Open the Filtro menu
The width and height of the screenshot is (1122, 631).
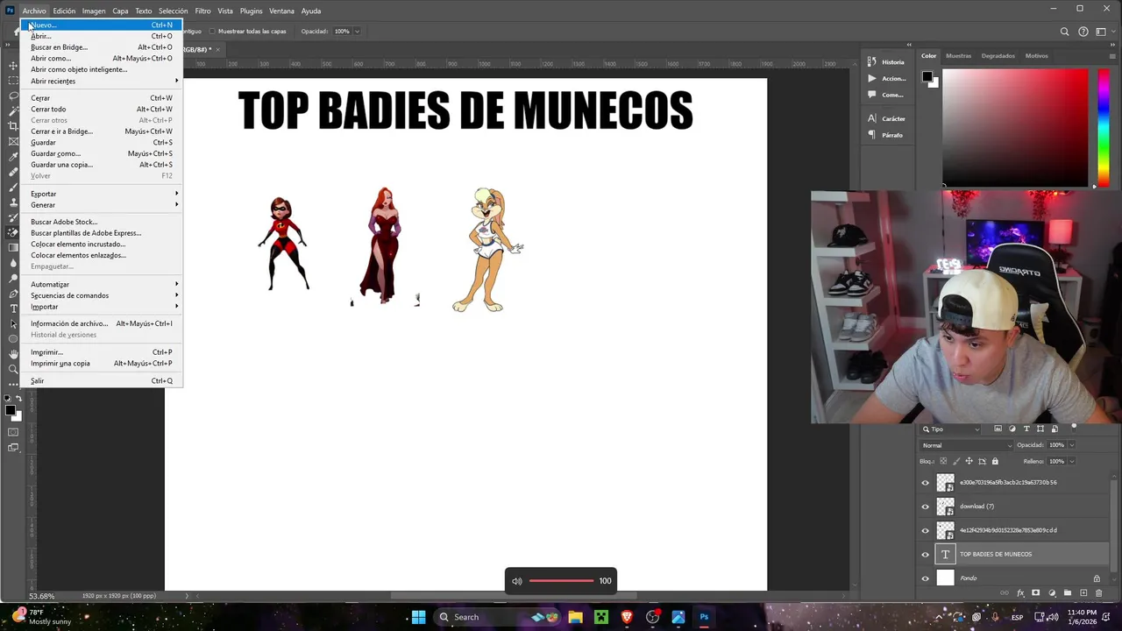pyautogui.click(x=202, y=11)
